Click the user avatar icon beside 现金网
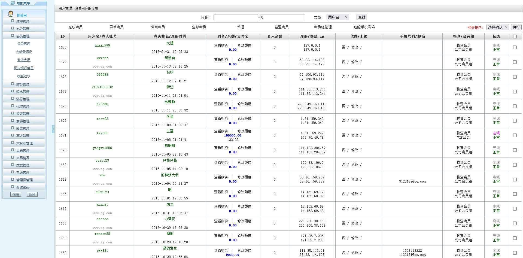The image size is (523, 258). pos(11,14)
